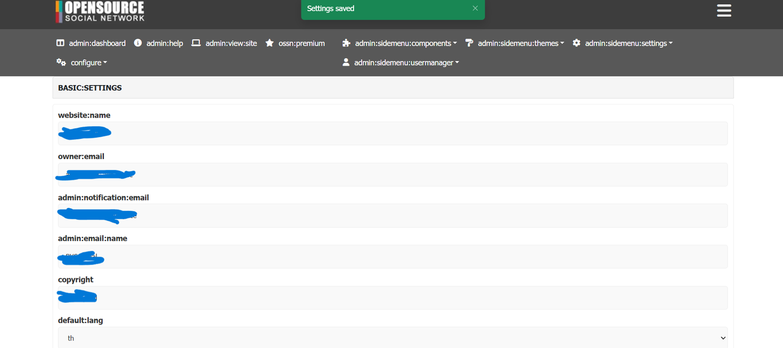Click the admin:view:site laptop icon

coord(196,43)
